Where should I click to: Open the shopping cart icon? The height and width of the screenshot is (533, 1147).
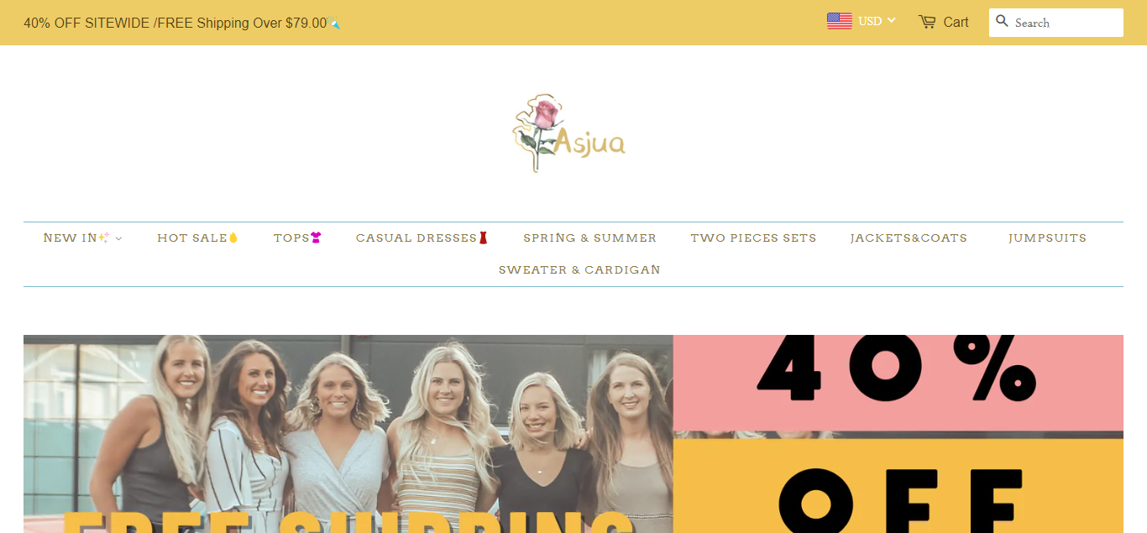[x=927, y=22]
